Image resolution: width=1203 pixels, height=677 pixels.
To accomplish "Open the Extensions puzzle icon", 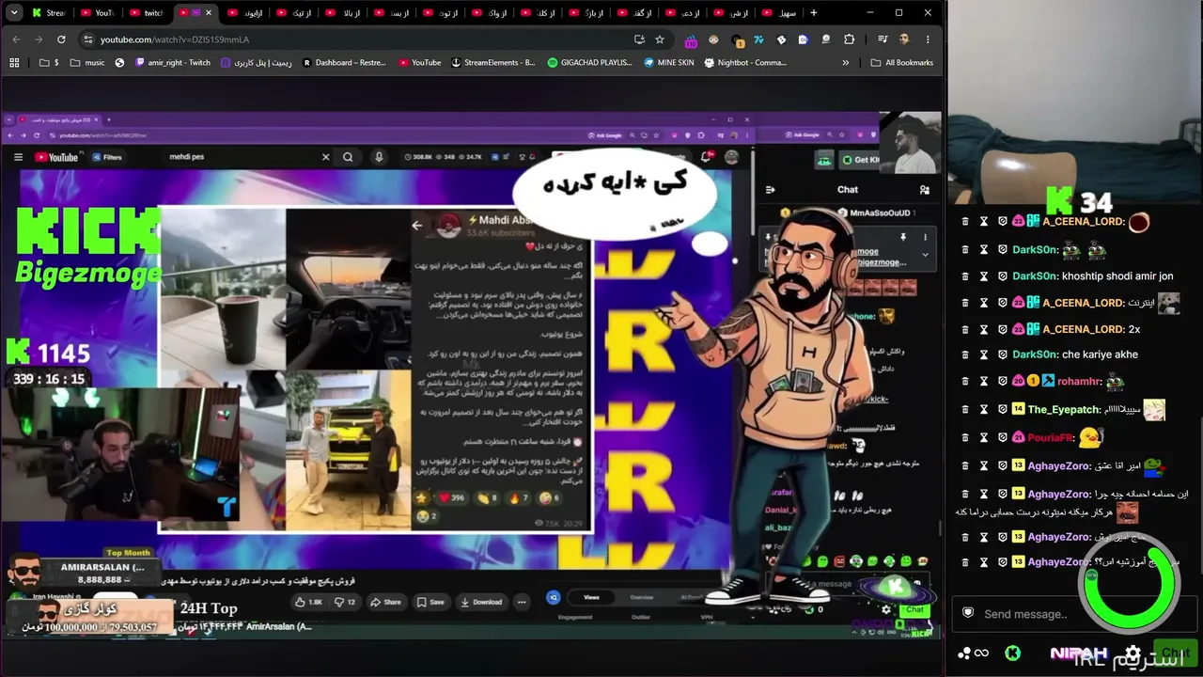I will 850,39.
